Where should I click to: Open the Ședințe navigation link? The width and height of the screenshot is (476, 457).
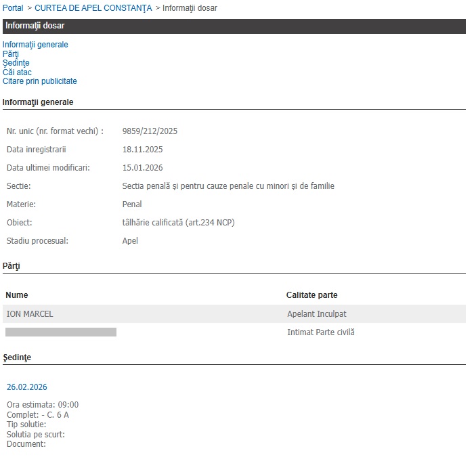(x=16, y=63)
